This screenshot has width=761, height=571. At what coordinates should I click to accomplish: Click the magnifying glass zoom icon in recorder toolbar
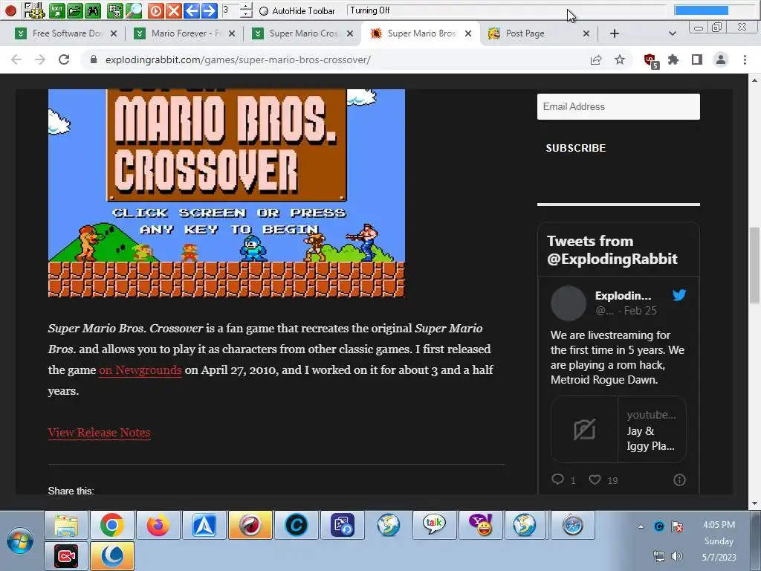pyautogui.click(x=134, y=10)
